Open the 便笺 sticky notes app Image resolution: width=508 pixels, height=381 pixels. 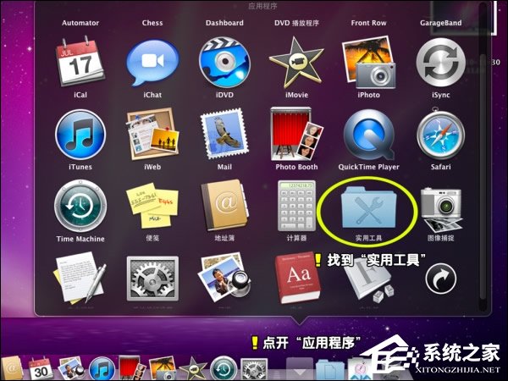[x=152, y=206]
